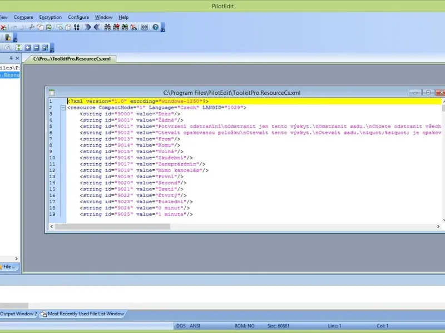Click the minus collapse-all icon in toolbar
Viewport: 445px width, 333px height.
click(x=36, y=48)
